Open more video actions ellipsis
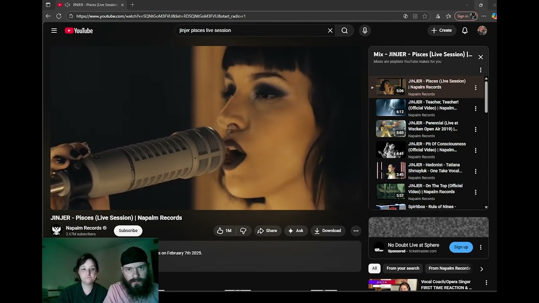The image size is (539, 303). pos(356,231)
